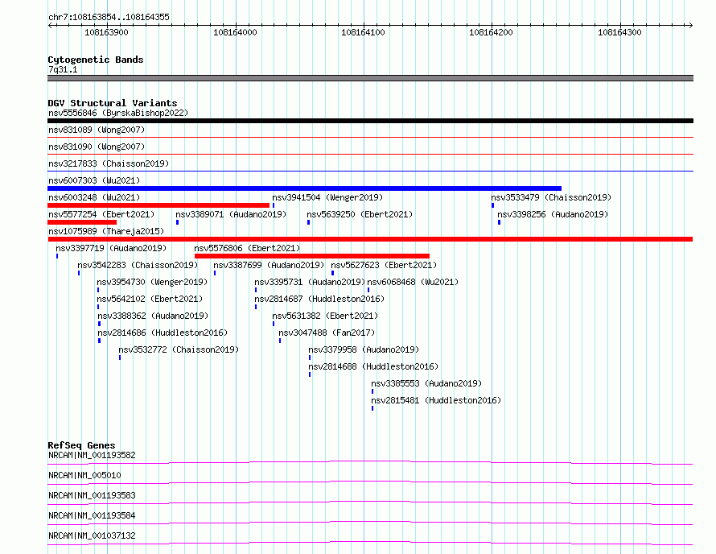Open NRCAM|NM_001193584 transcript
The width and height of the screenshot is (716, 554).
[92, 515]
